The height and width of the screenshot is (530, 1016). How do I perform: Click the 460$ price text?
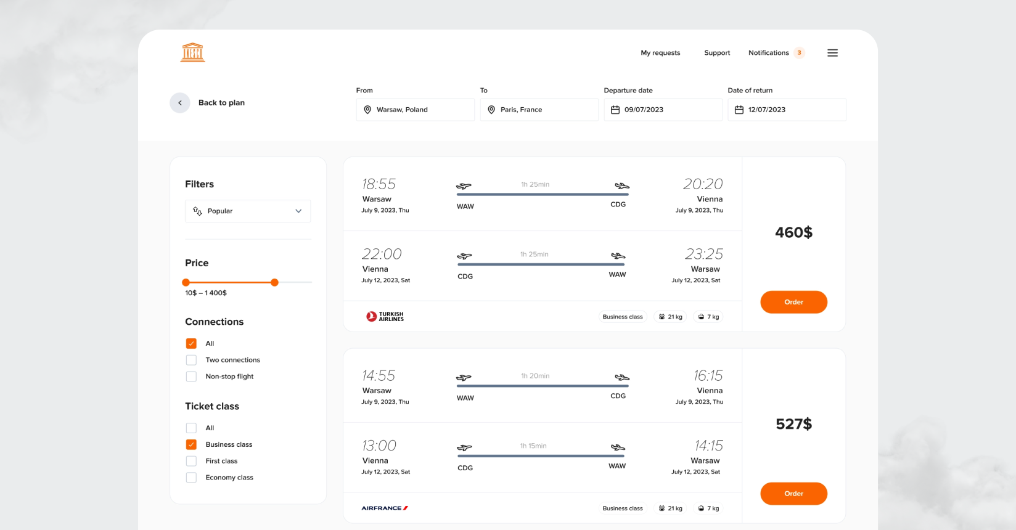793,232
